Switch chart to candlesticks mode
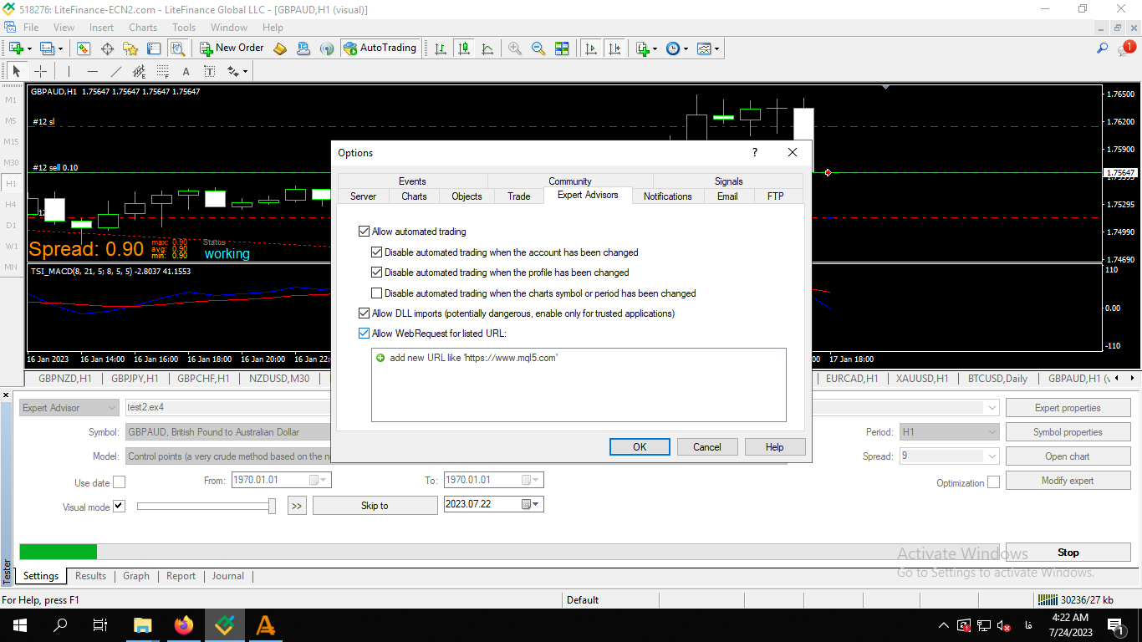This screenshot has height=642, width=1142. click(x=464, y=48)
